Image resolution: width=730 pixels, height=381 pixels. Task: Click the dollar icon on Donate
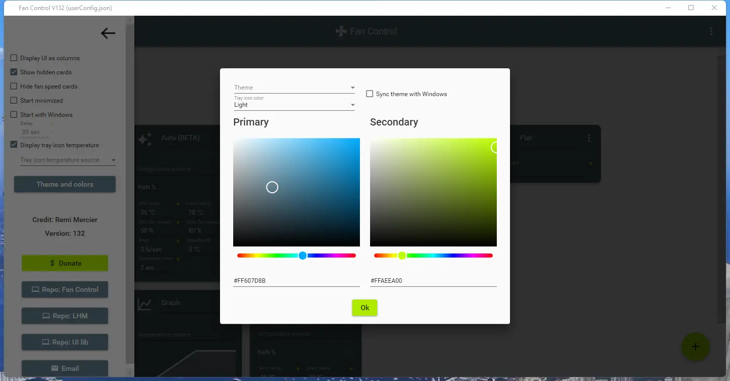coord(52,263)
